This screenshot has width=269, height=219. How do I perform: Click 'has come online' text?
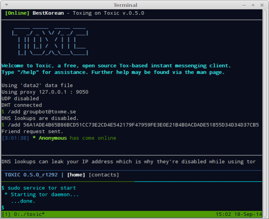(x=93, y=138)
